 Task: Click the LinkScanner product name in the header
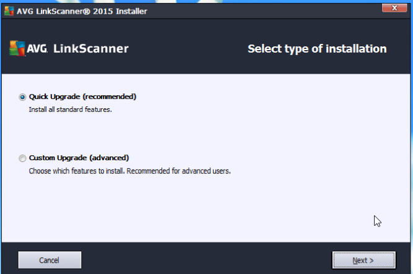pyautogui.click(x=91, y=49)
